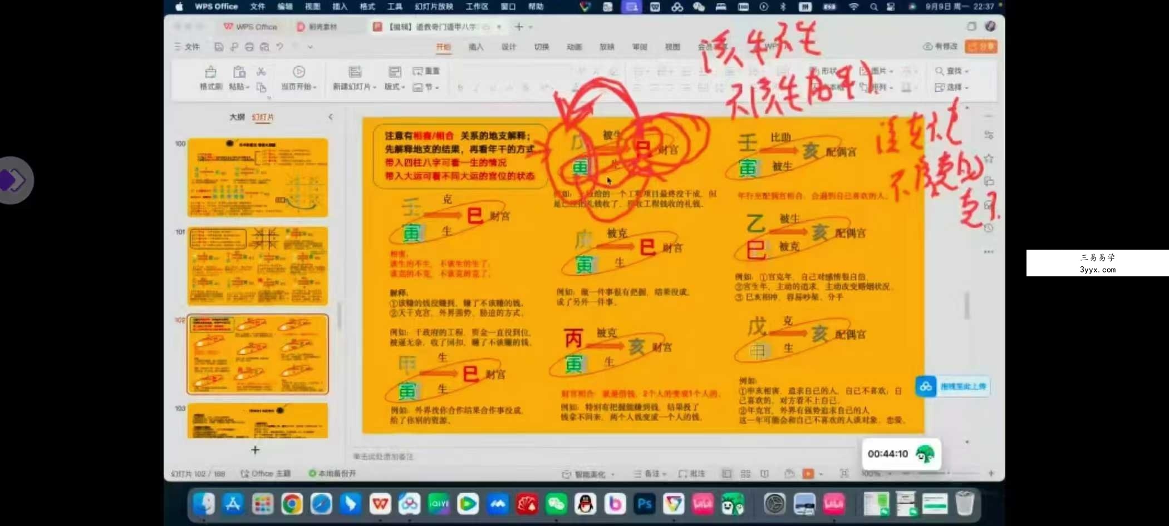Click the user avatar at window top right
This screenshot has height=526, width=1169.
(990, 26)
